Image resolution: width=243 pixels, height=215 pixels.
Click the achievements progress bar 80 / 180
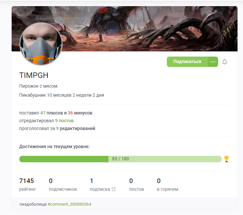pos(120,159)
